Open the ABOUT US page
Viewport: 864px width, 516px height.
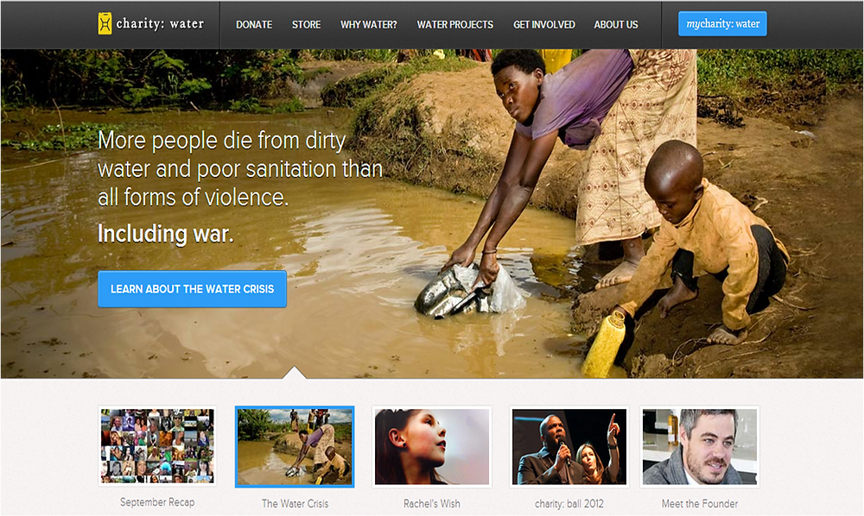coord(616,25)
